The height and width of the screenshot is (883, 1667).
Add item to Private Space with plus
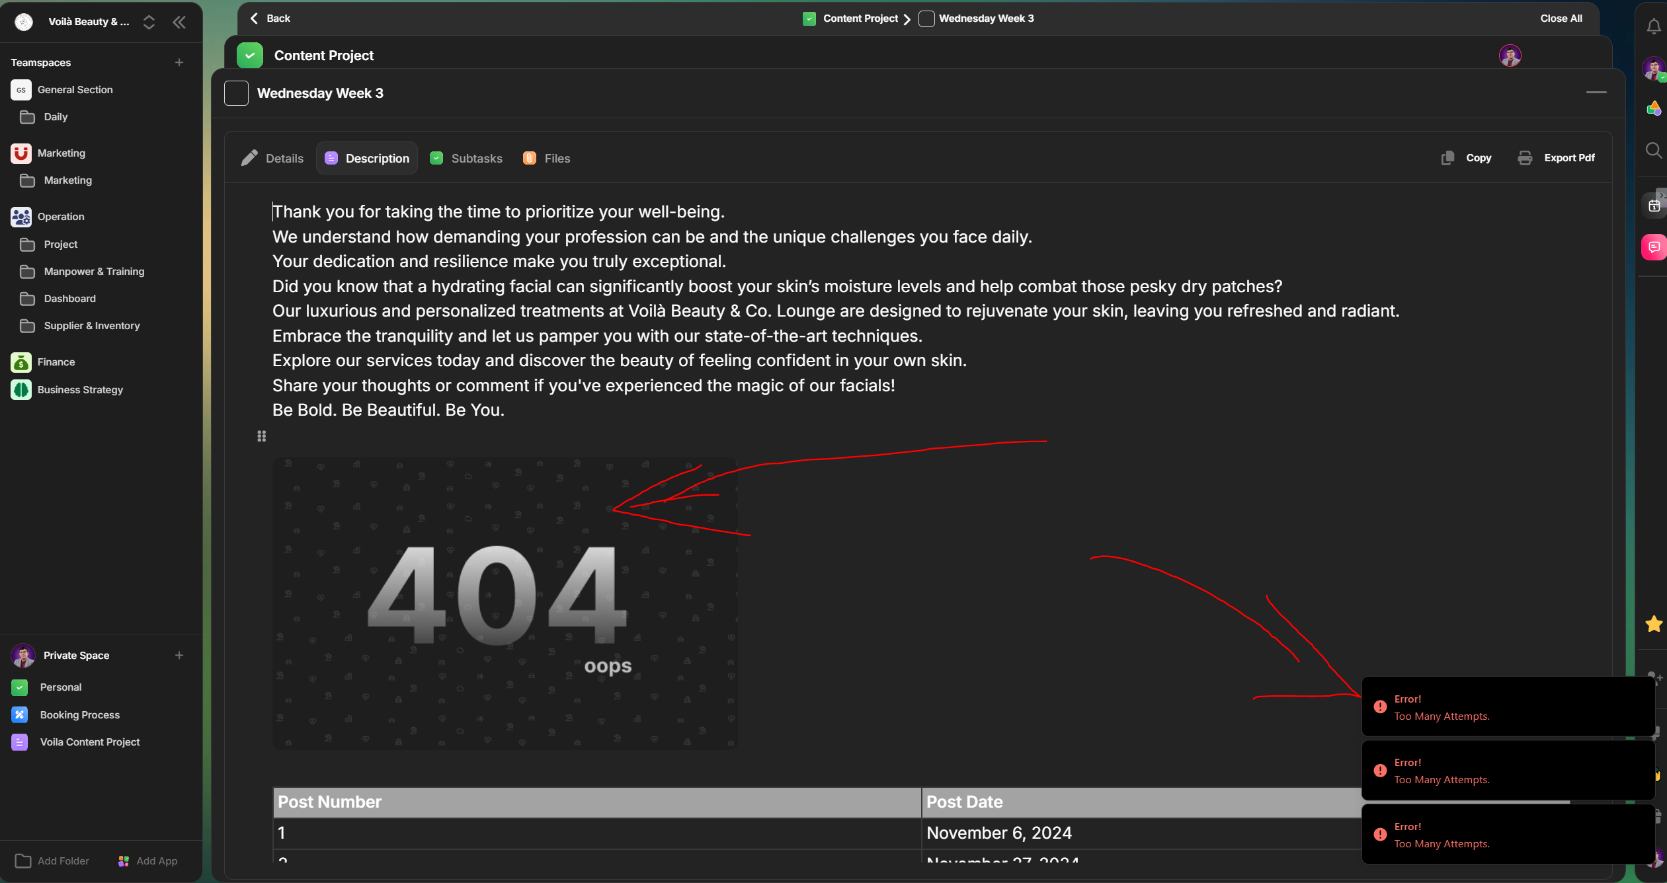coord(179,655)
